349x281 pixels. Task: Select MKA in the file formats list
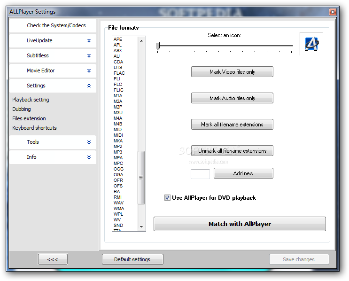coord(118,140)
